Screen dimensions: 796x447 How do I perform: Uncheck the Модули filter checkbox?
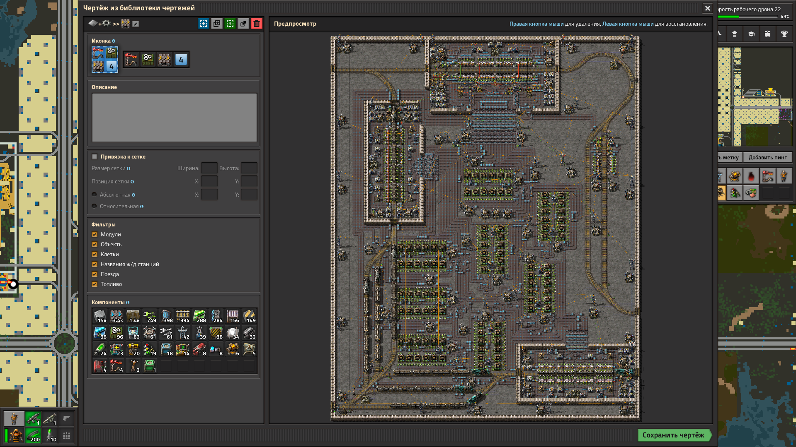coord(95,235)
